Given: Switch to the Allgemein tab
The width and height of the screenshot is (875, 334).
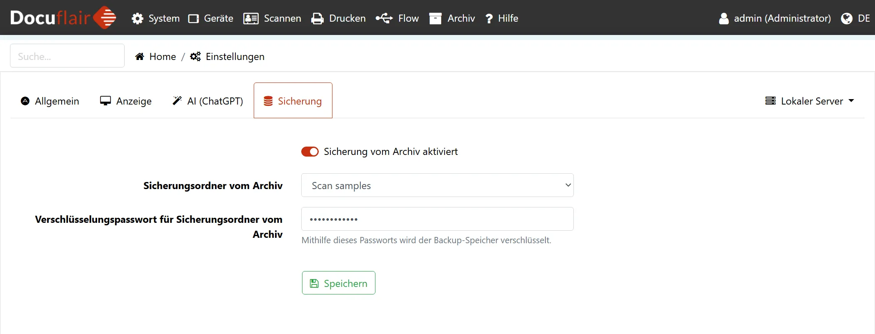Looking at the screenshot, I should (x=50, y=101).
